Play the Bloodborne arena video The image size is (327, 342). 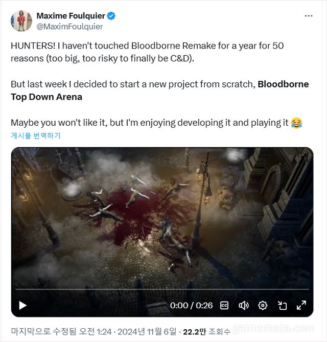pyautogui.click(x=22, y=305)
